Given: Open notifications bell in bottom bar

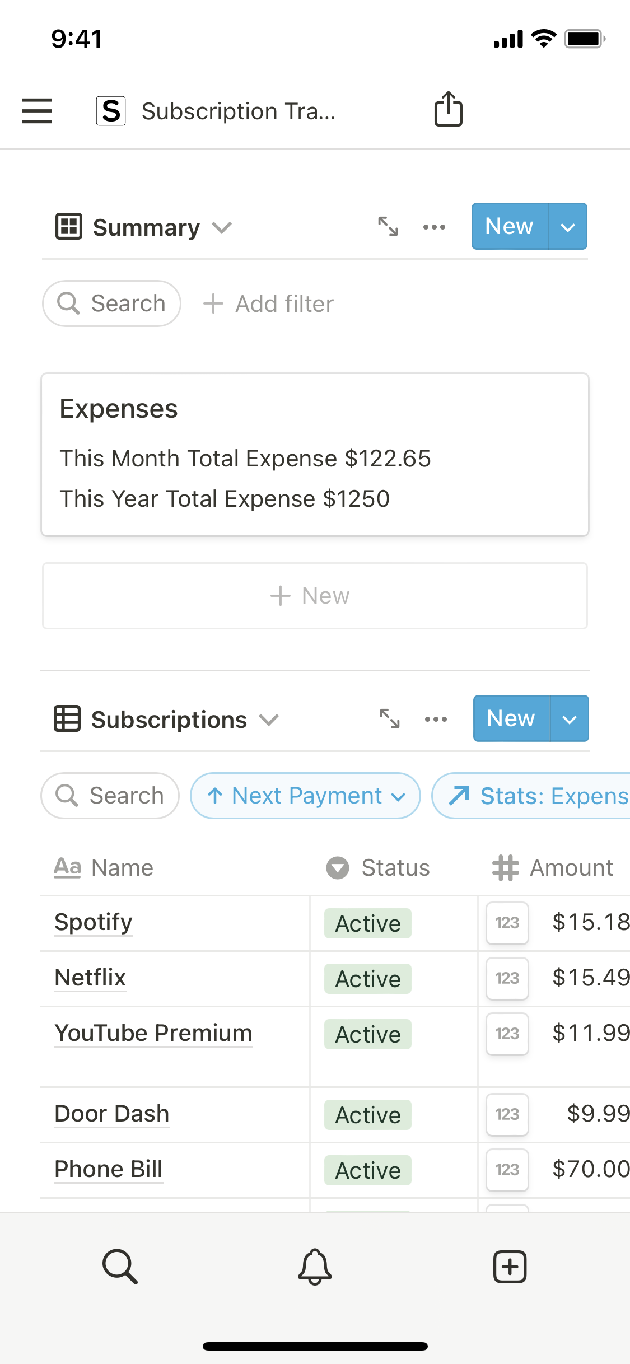Looking at the screenshot, I should click(x=315, y=1267).
